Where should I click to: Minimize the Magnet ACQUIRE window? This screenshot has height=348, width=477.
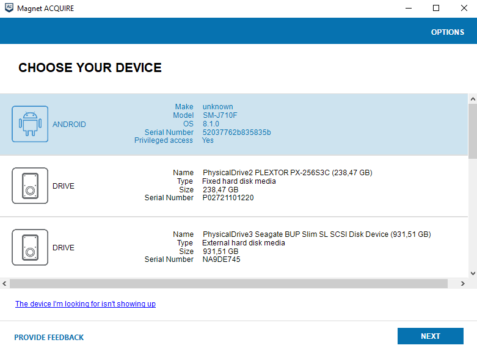coord(409,8)
